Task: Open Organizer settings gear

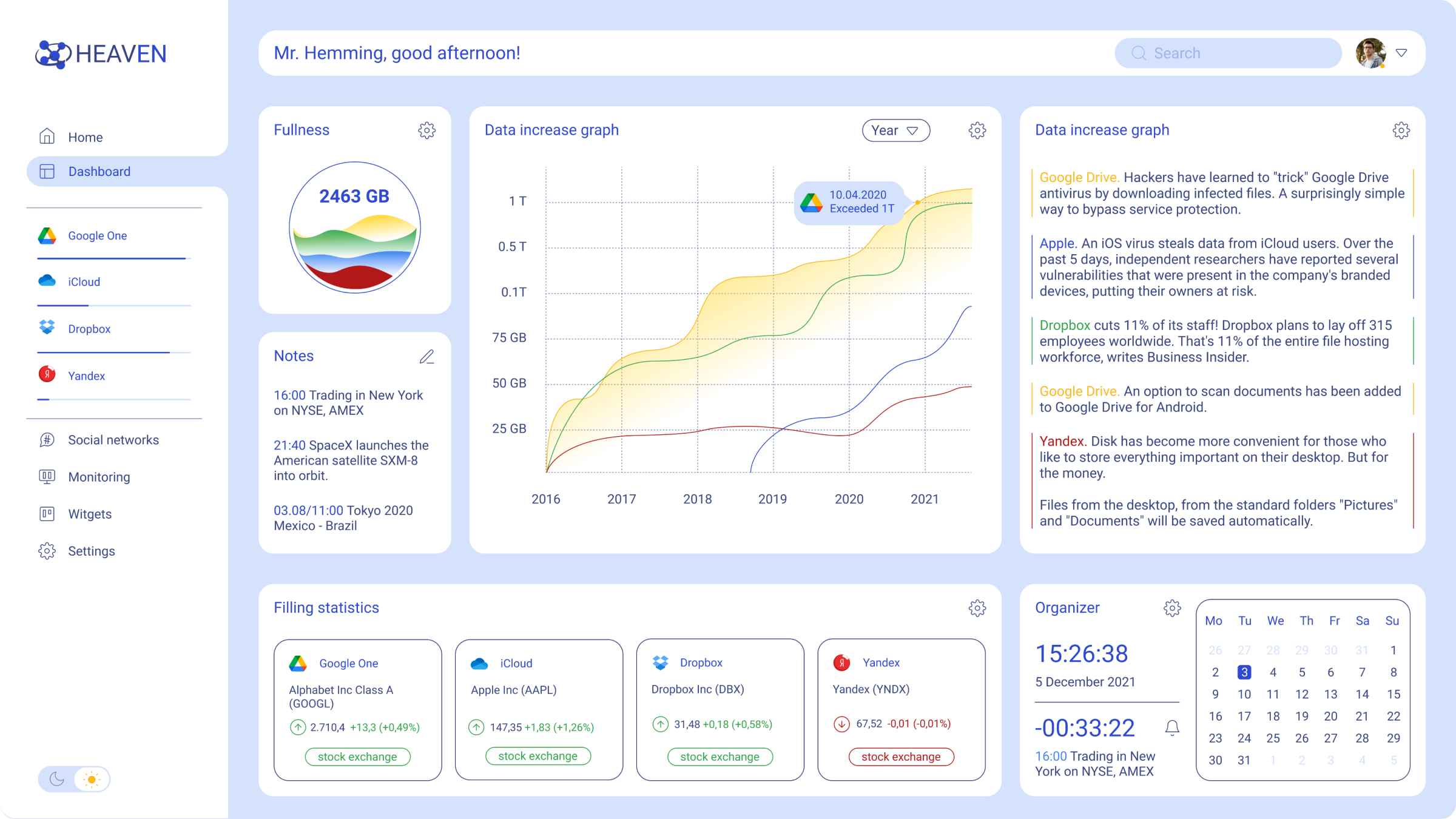Action: [1172, 608]
